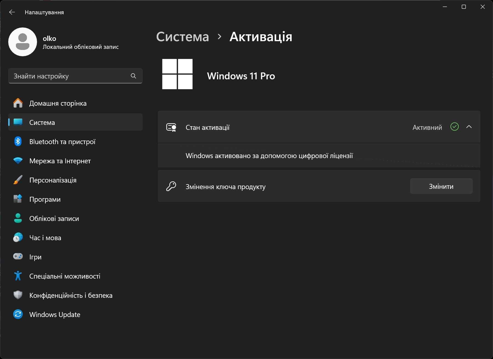Click the Час і мова clock icon

coord(18,237)
